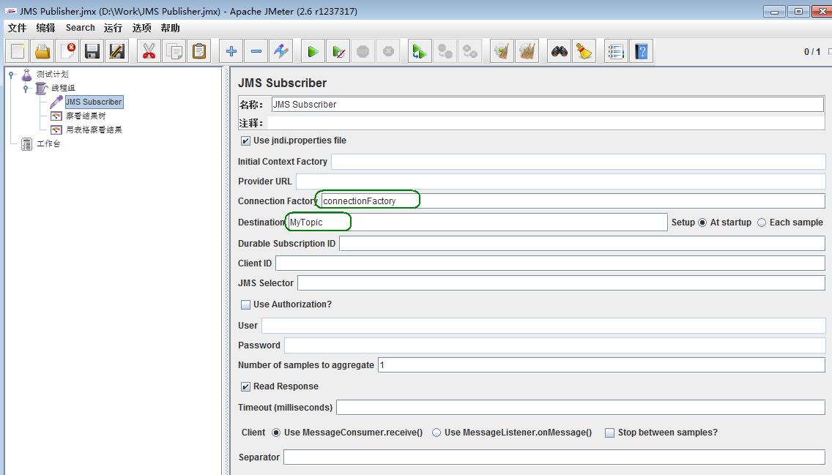Screen dimensions: 832x475
Task: Open the Search menu in menu bar
Action: click(80, 28)
